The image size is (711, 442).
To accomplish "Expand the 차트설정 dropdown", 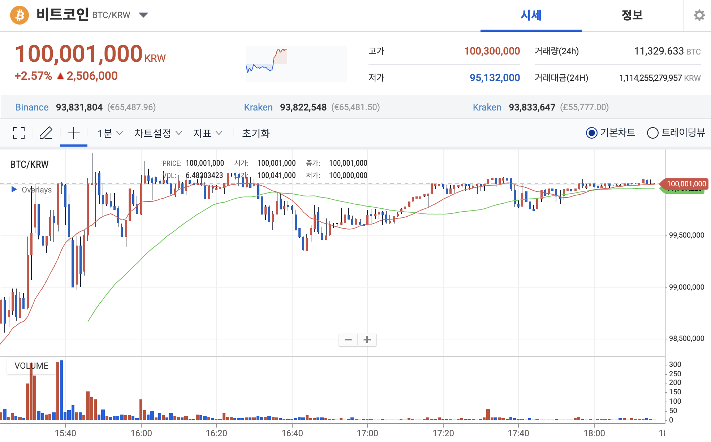I will coord(158,133).
